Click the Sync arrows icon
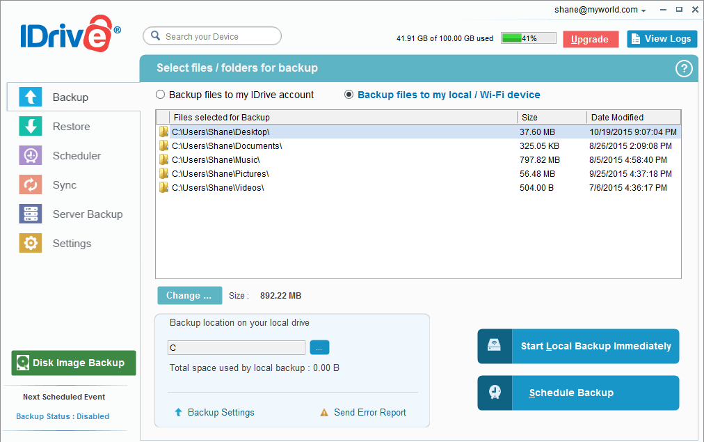This screenshot has height=442, width=704. click(31, 185)
